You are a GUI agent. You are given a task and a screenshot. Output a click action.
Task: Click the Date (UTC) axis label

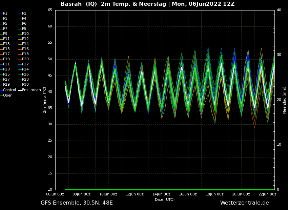click(x=164, y=199)
